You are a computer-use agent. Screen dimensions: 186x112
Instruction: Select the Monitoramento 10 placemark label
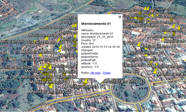(44, 71)
